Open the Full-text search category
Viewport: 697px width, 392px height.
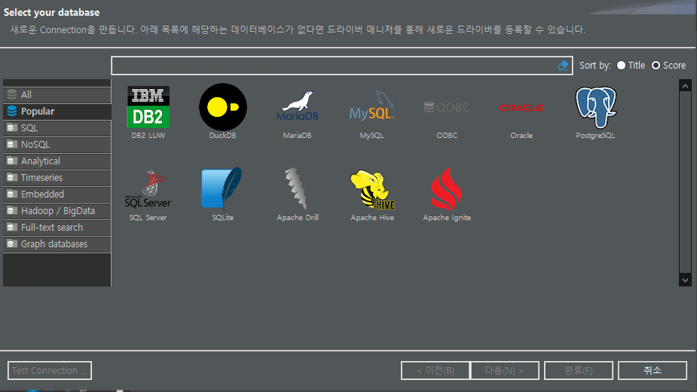pyautogui.click(x=57, y=228)
